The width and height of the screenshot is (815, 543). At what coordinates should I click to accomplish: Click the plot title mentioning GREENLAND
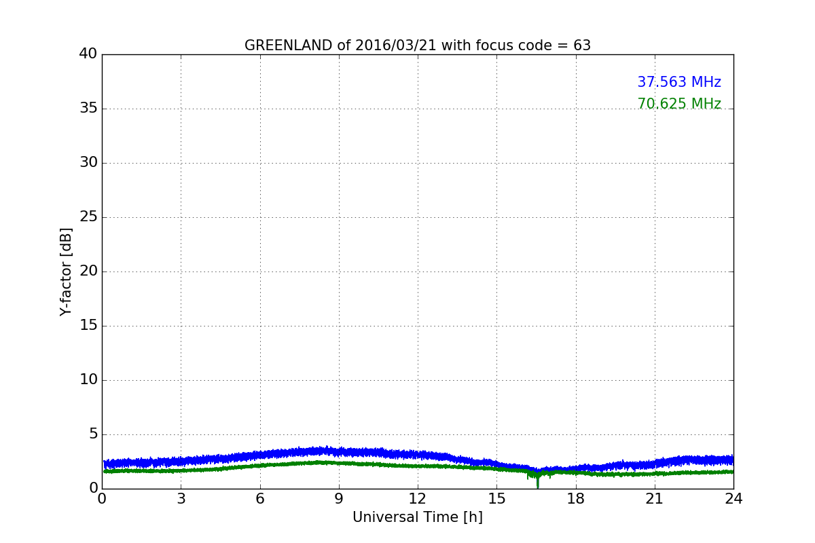[x=418, y=45]
